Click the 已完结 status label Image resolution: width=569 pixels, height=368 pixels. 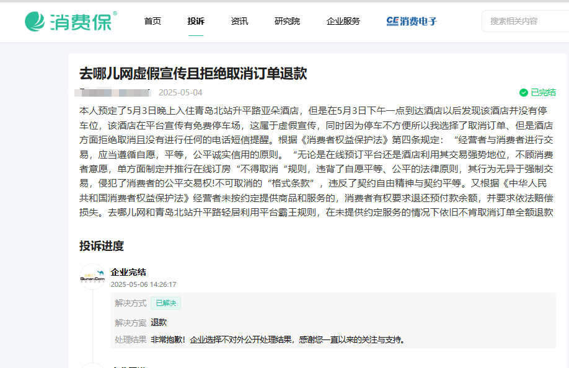[543, 93]
